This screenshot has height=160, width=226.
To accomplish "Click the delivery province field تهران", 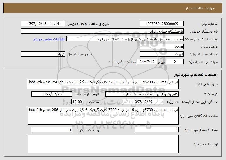I will pyautogui.click(x=161, y=54).
